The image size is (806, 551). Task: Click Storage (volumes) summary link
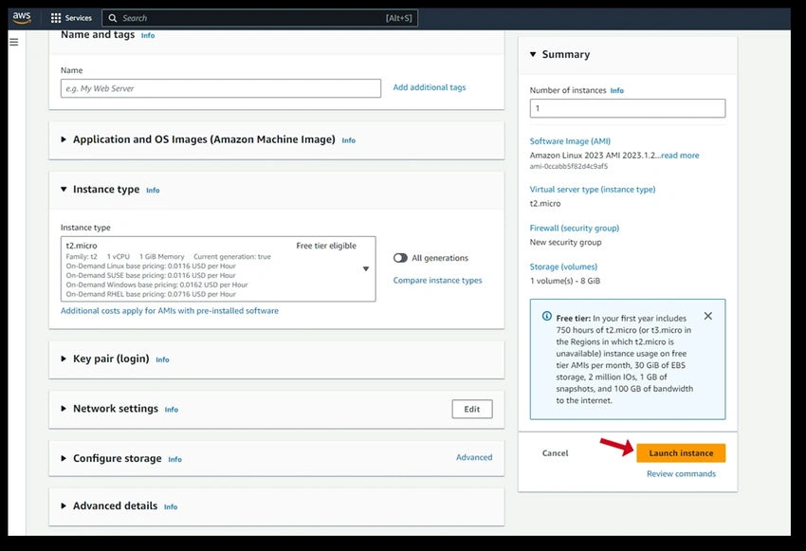point(563,266)
